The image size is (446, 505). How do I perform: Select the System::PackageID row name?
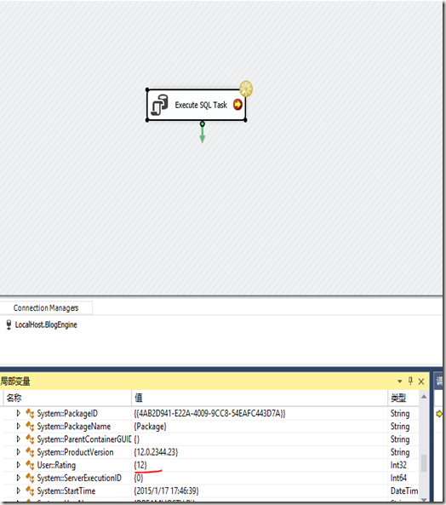tap(67, 414)
